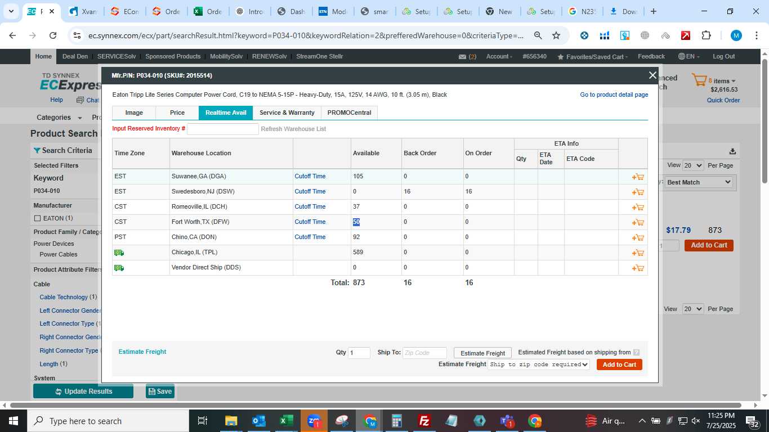Open the EN language dropdown
This screenshot has width=769, height=432.
tap(690, 56)
